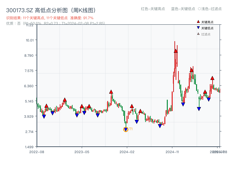Click the red triangle icon in the 关键高点 legend
The height and width of the screenshot is (183, 244).
[x=198, y=22]
